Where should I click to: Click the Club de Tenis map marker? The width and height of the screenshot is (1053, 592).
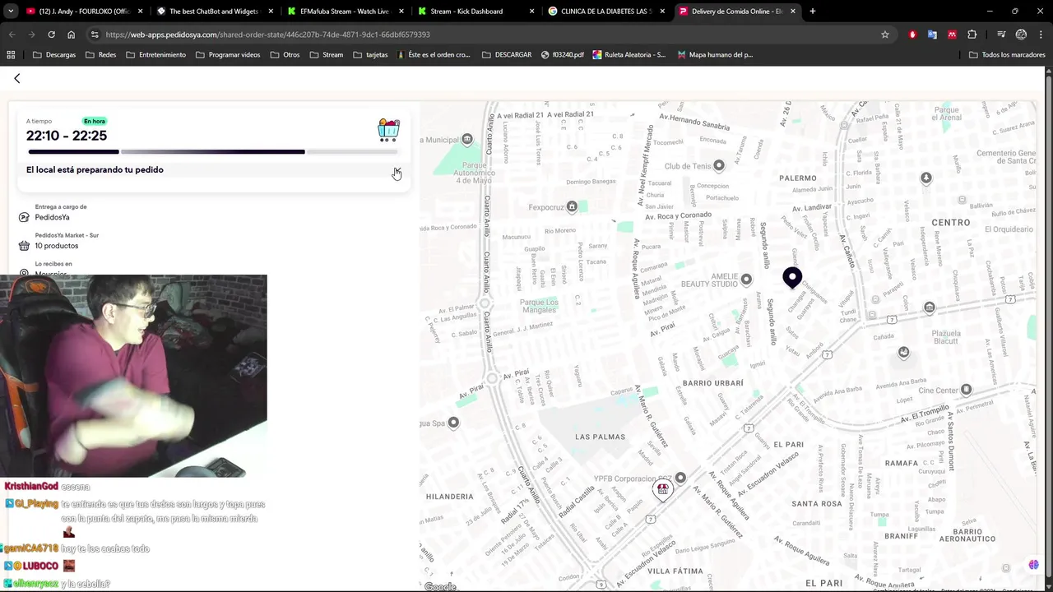pyautogui.click(x=719, y=165)
